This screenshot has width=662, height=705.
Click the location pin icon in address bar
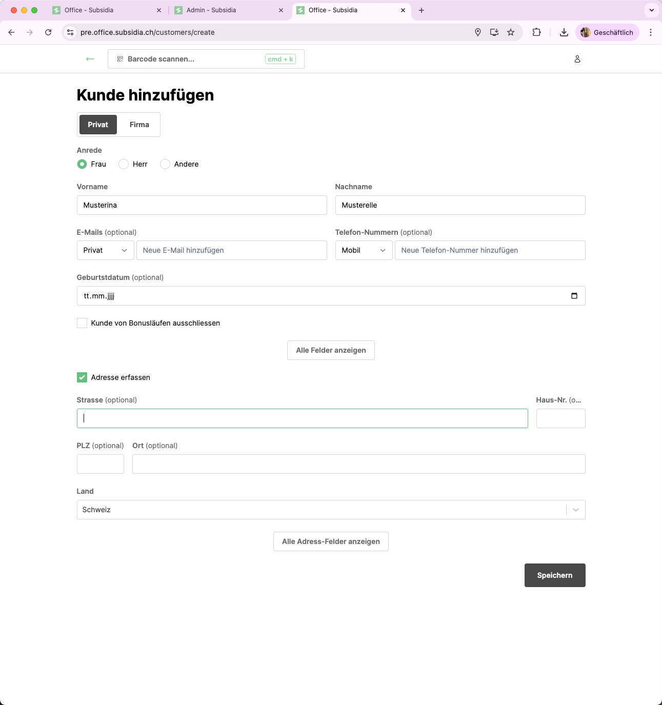pos(477,32)
